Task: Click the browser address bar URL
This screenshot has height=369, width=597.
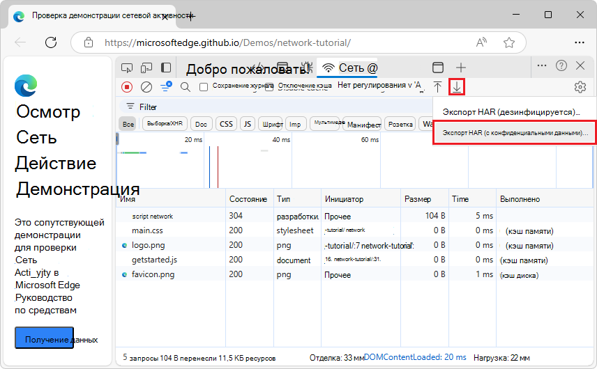Action: point(227,42)
